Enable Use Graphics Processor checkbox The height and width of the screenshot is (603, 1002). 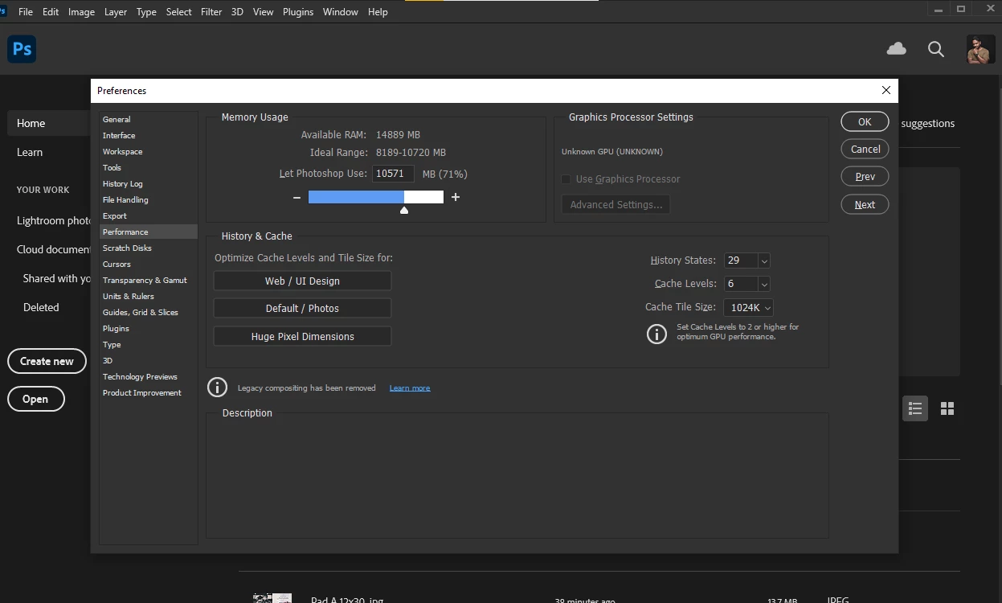pos(566,179)
